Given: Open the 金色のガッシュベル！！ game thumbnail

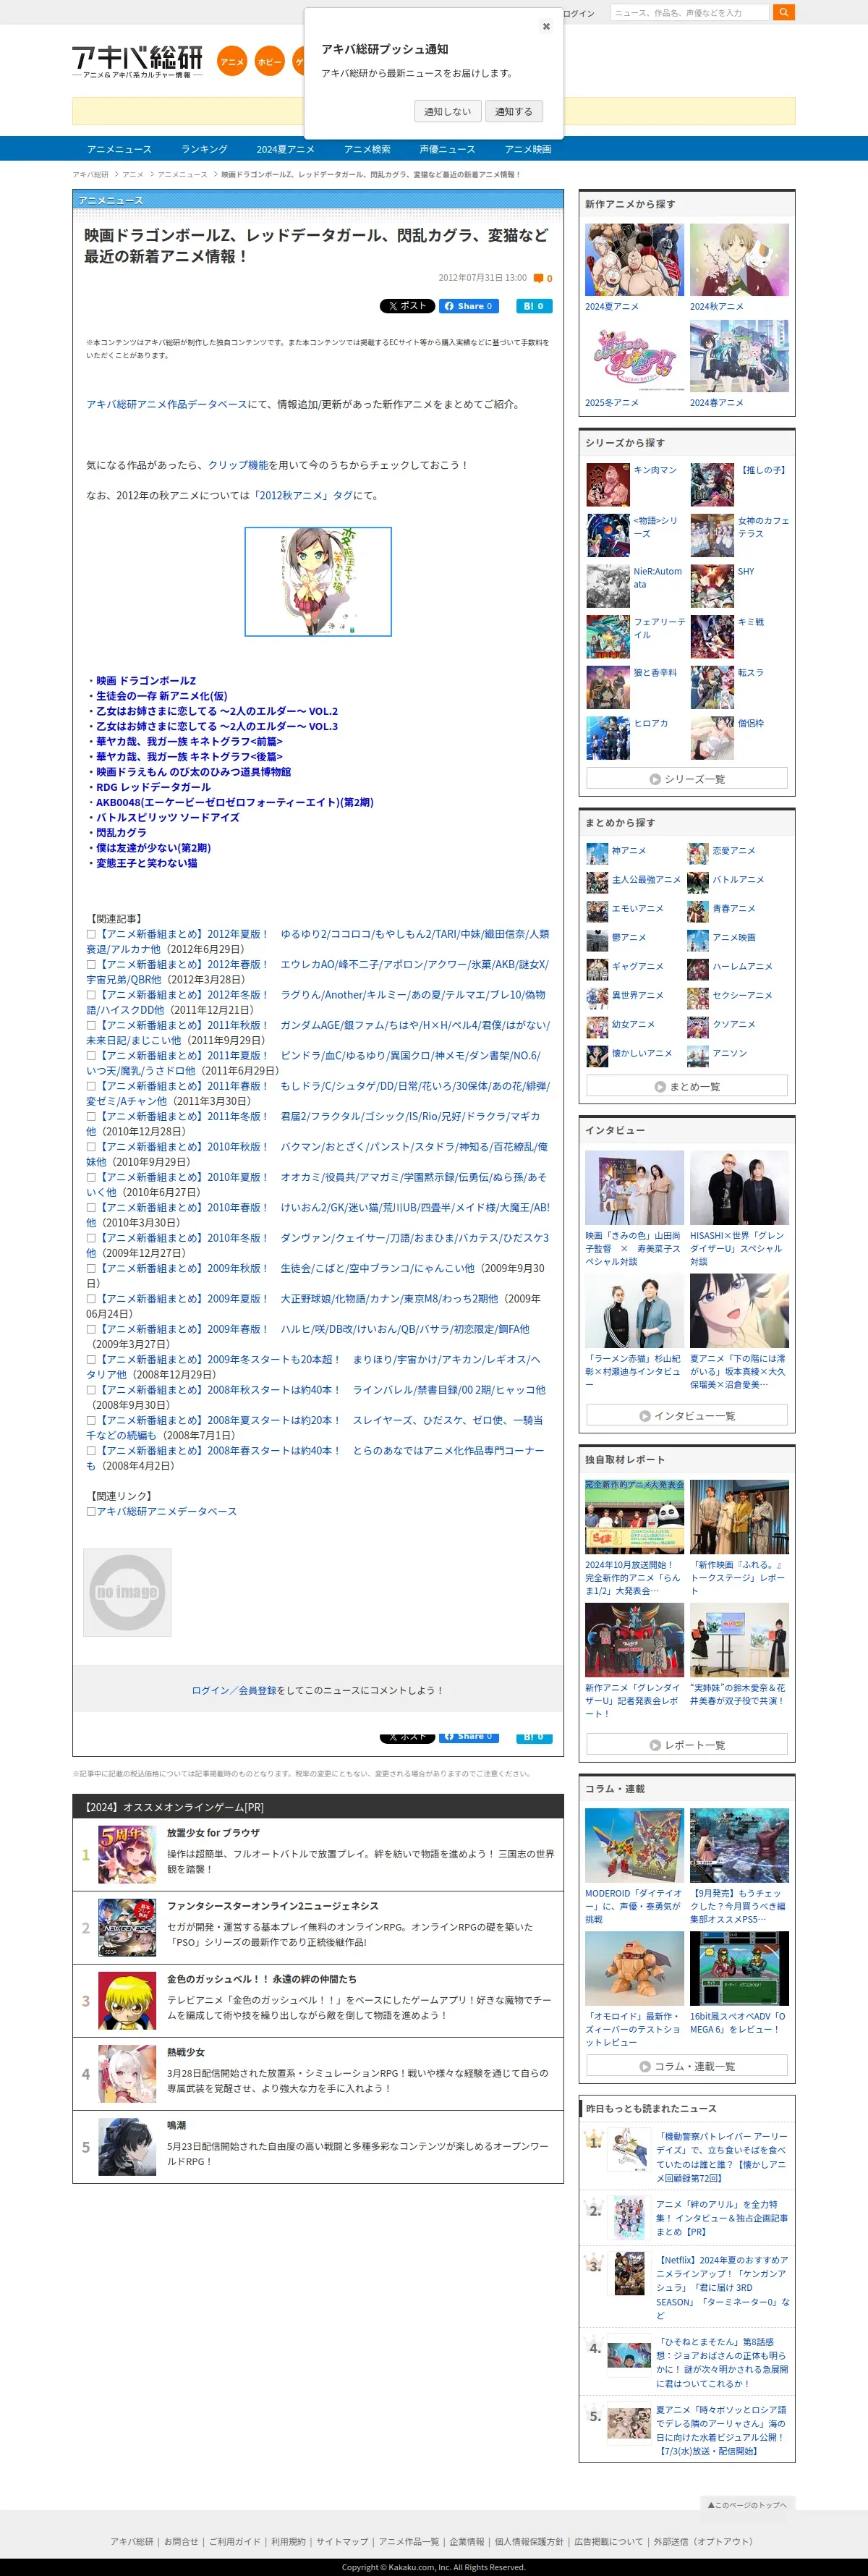Looking at the screenshot, I should 127,2000.
